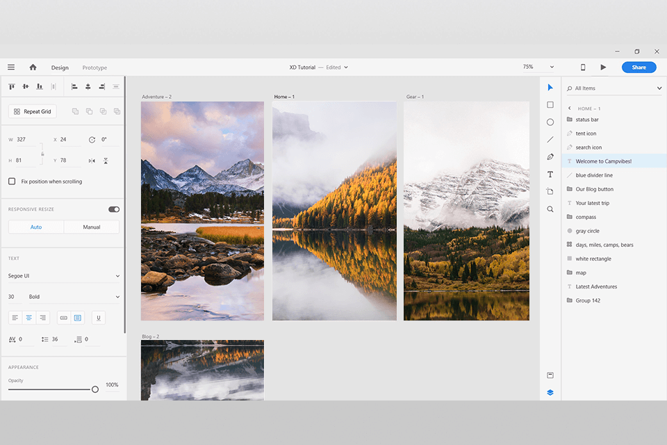
Task: Flip the selection vertically
Action: tap(106, 161)
